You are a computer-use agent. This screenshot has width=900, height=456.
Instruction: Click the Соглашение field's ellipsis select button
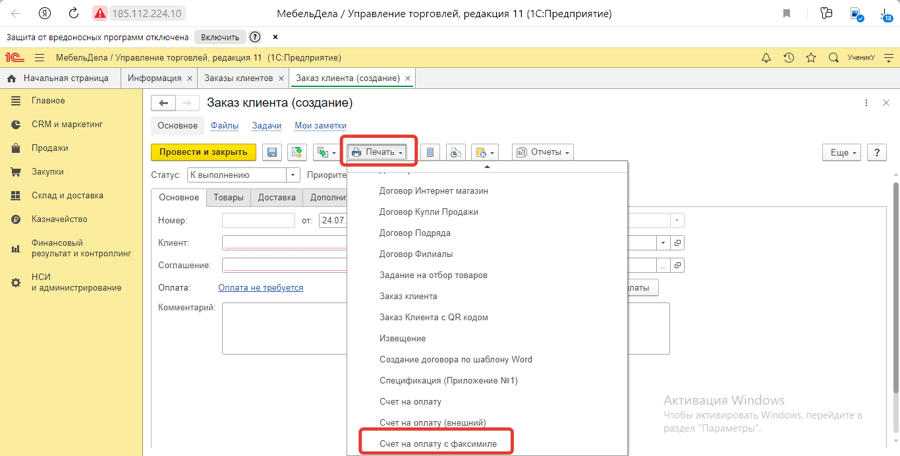(663, 266)
